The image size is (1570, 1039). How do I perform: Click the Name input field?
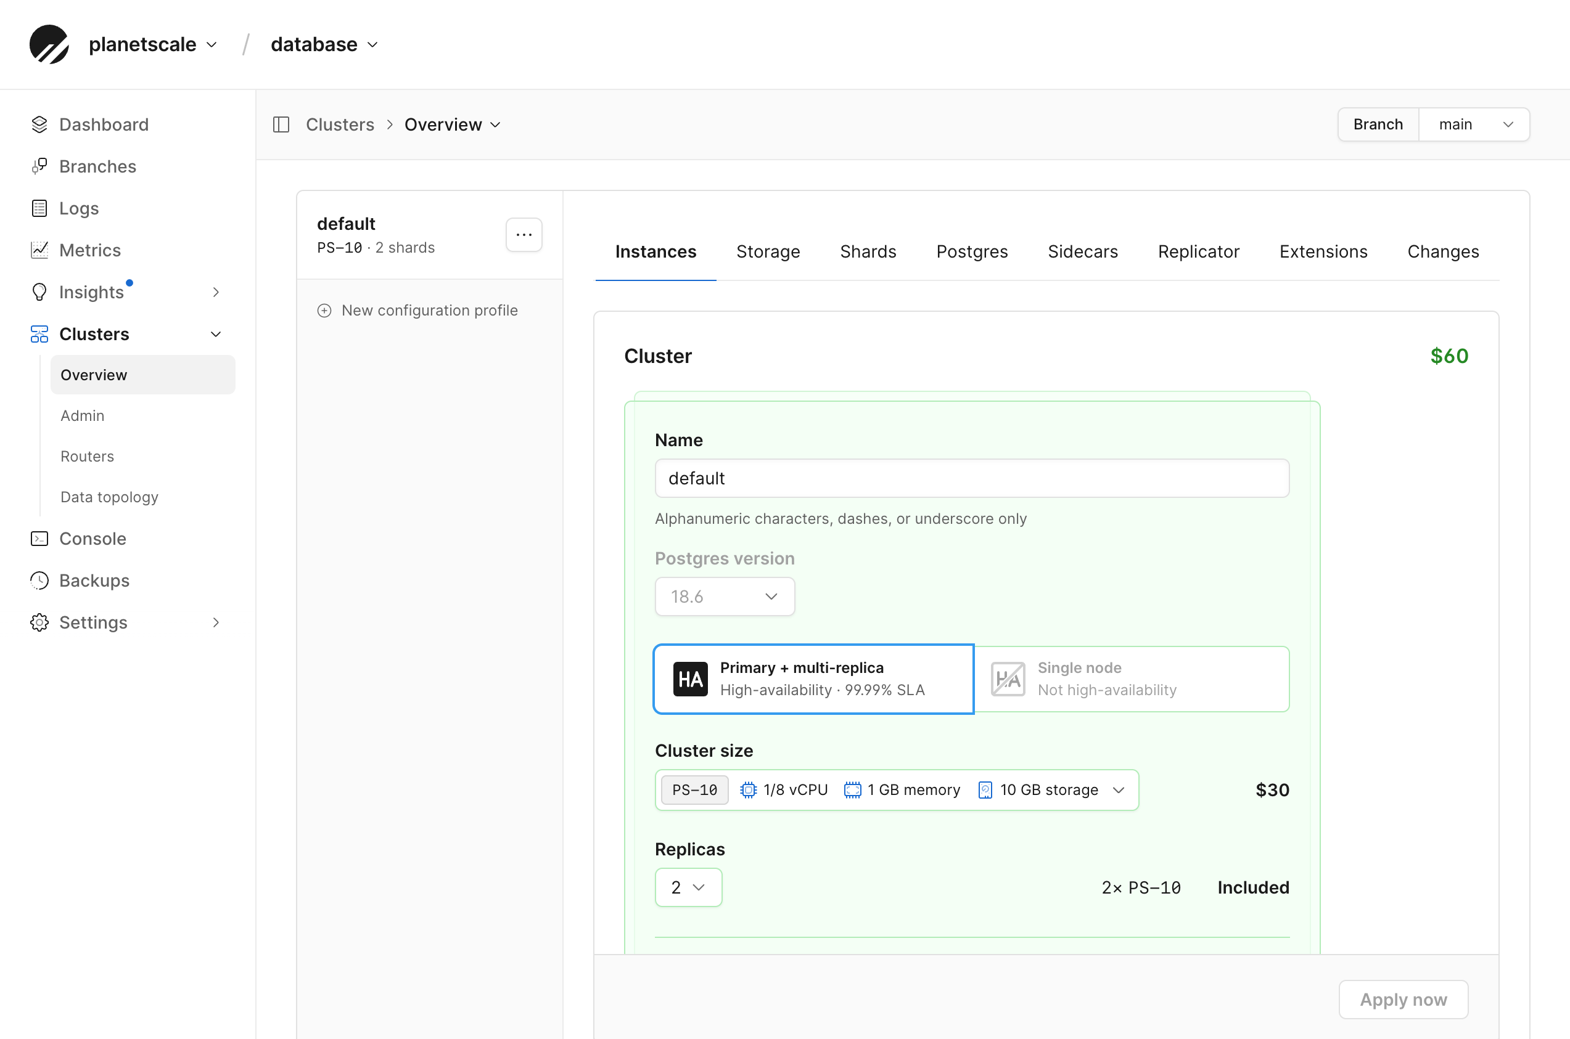coord(971,478)
